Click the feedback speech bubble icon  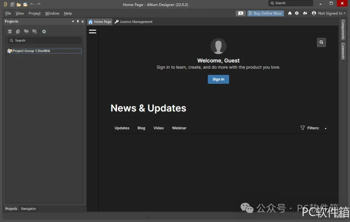click(240, 13)
